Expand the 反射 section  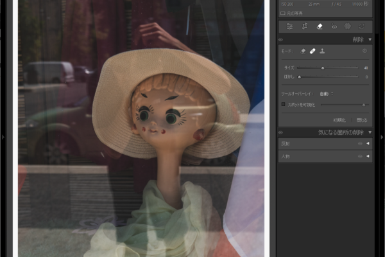coord(368,143)
